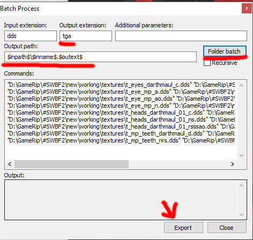The image size is (253, 240).
Task: Select the t_eye_mp_a.dds command line
Action: (121, 92)
